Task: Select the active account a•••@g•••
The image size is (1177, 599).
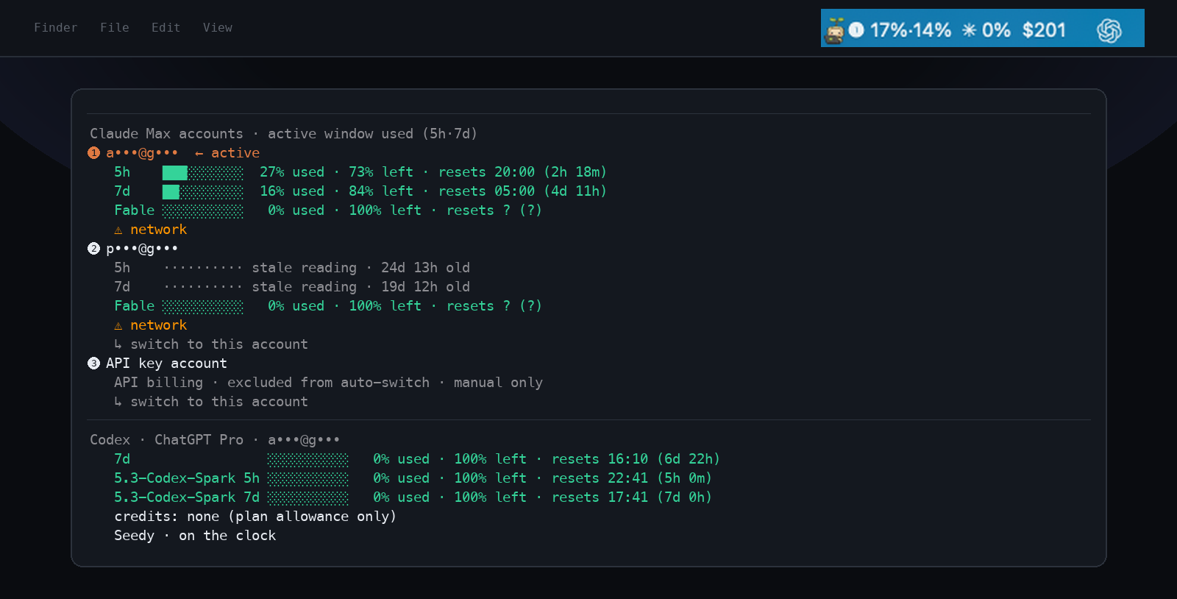Action: 142,152
